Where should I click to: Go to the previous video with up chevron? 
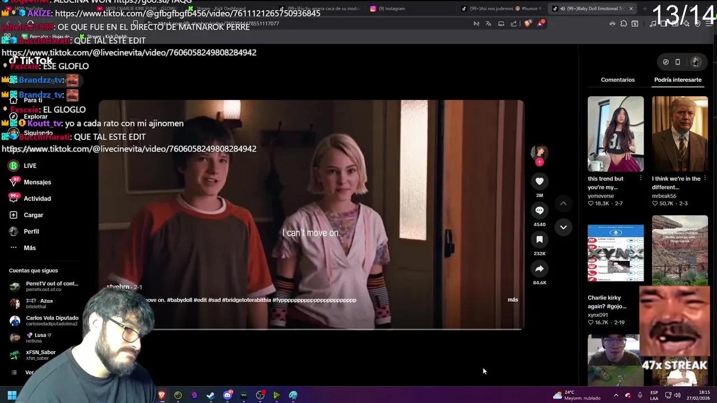coord(564,204)
